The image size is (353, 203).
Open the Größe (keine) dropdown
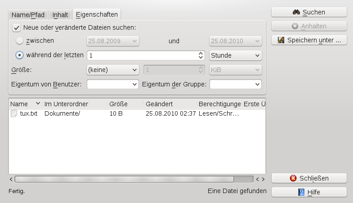click(x=112, y=70)
